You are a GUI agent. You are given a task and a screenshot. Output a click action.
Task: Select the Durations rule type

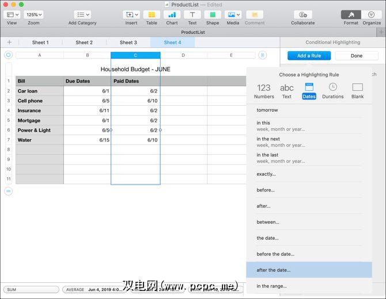pos(333,90)
